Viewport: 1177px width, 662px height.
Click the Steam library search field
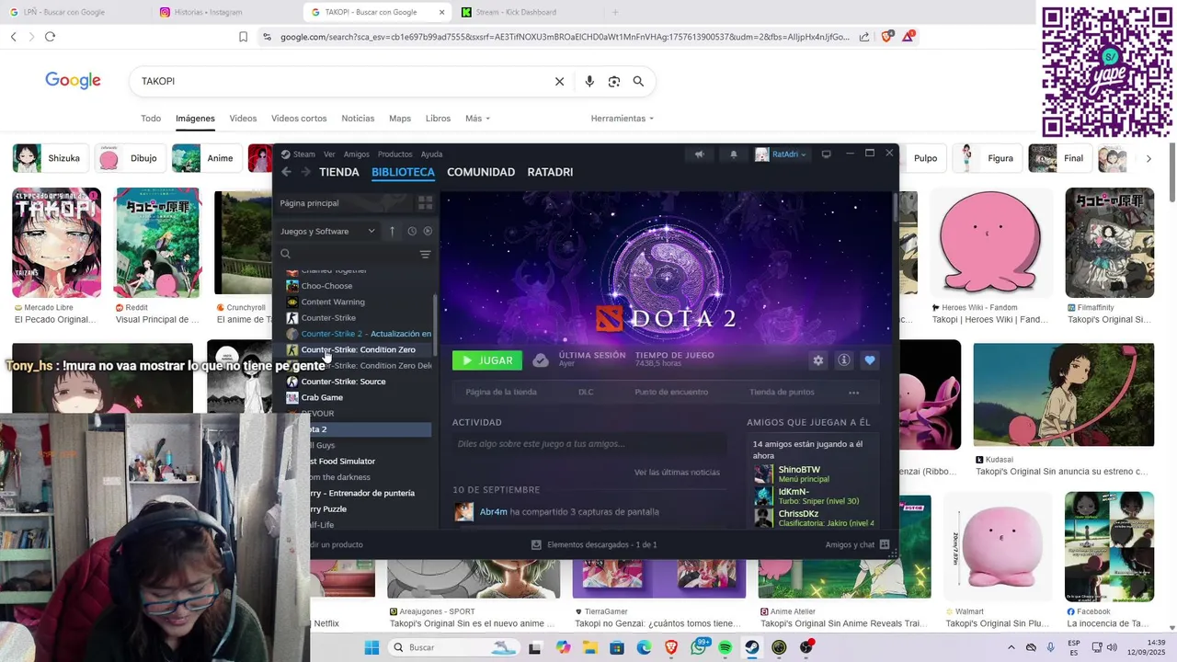[348, 255]
